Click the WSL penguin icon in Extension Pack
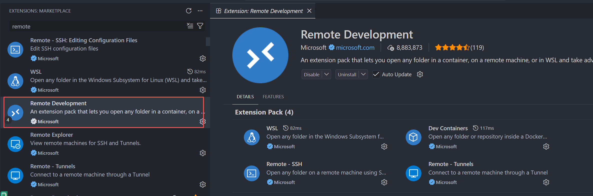 (x=252, y=137)
